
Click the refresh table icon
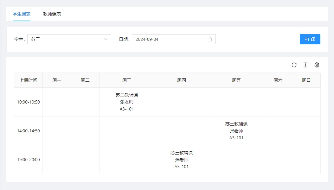click(294, 65)
